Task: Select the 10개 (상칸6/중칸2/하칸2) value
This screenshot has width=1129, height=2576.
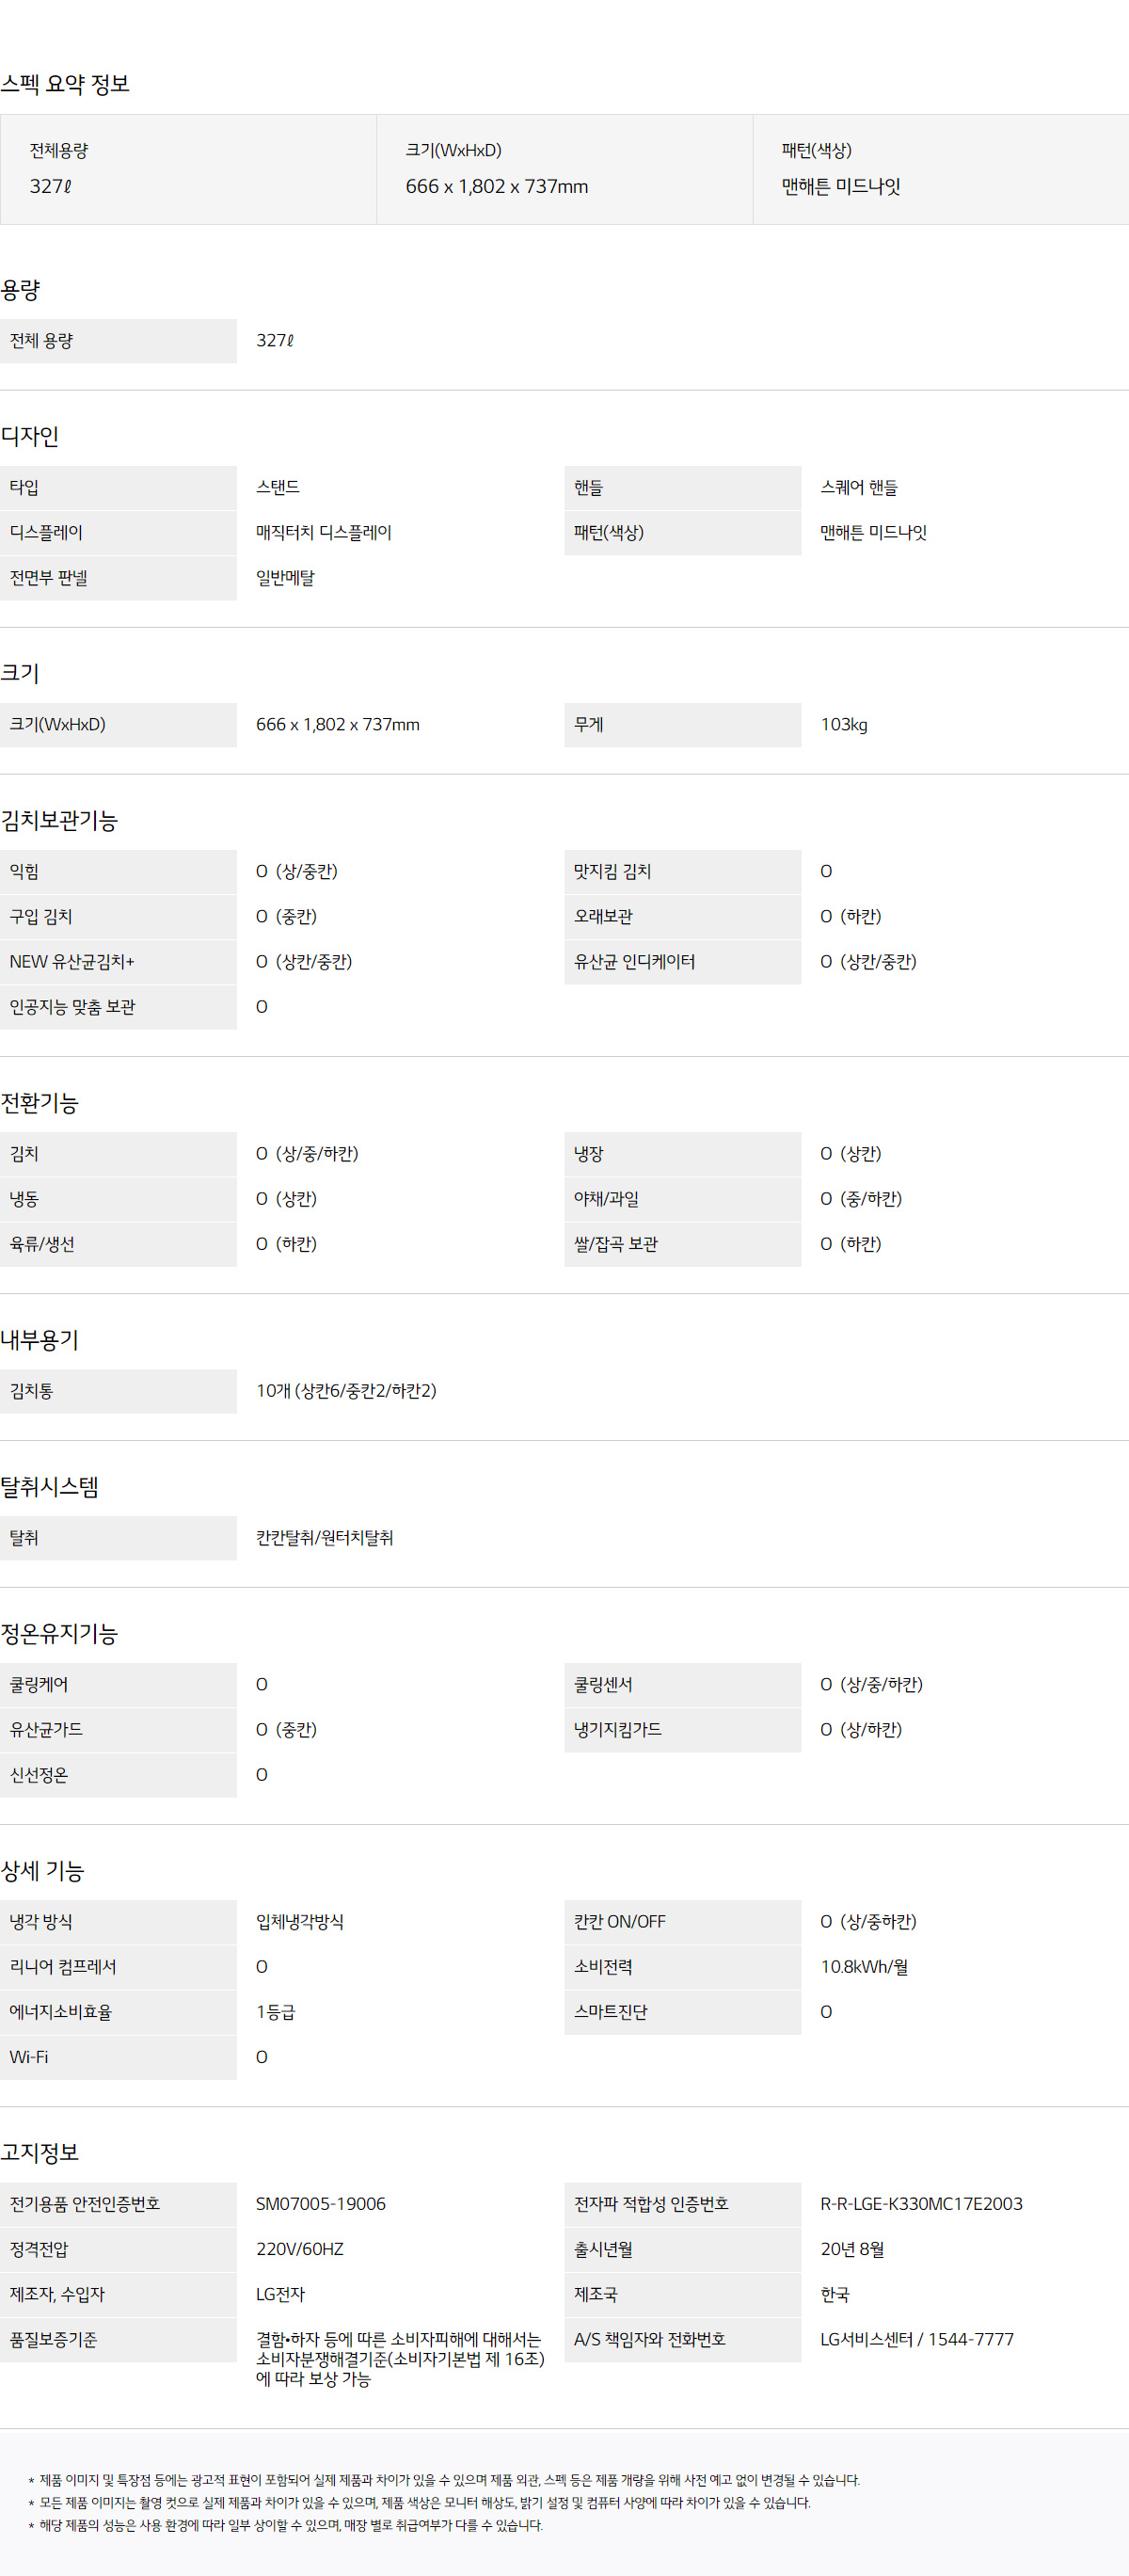Action: click(346, 1391)
